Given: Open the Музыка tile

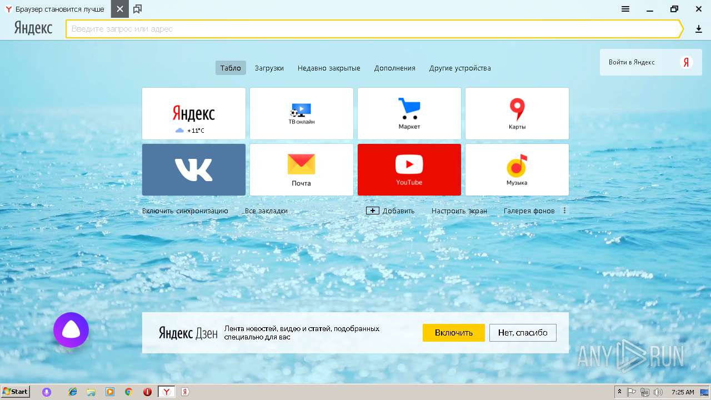Looking at the screenshot, I should click(517, 170).
